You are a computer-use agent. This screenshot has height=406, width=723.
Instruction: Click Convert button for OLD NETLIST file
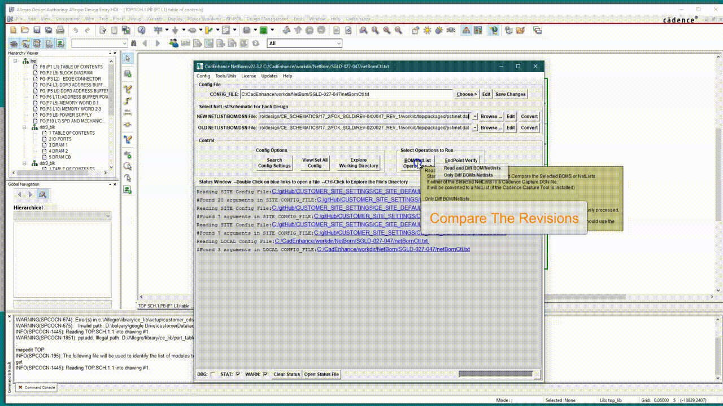[x=529, y=127]
